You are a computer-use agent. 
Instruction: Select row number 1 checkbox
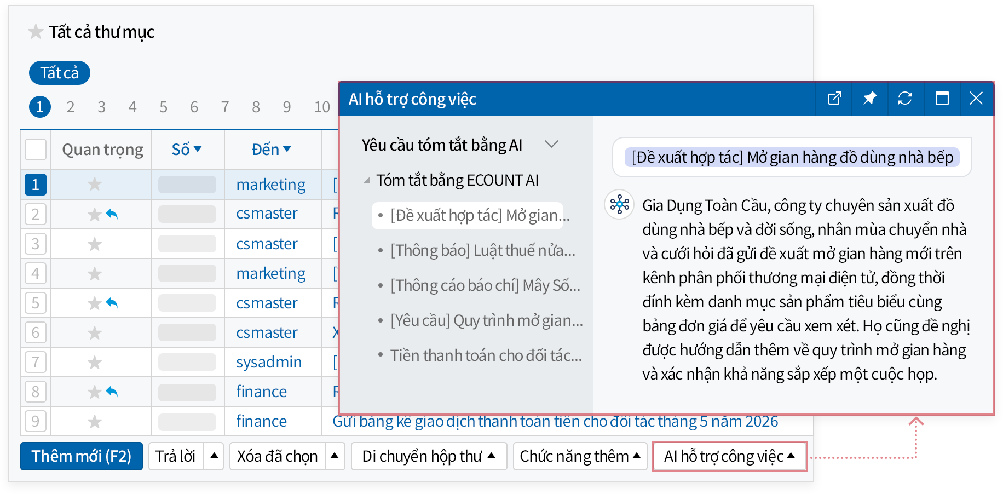click(x=36, y=185)
